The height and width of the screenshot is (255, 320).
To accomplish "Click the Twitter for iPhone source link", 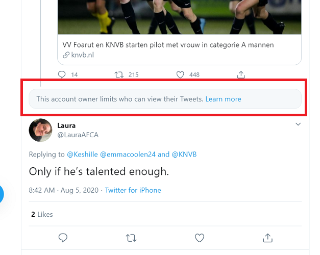I will [x=133, y=190].
